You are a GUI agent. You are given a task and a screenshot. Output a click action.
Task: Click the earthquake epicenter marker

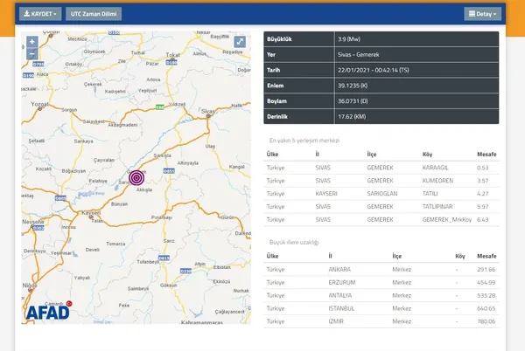[136, 177]
